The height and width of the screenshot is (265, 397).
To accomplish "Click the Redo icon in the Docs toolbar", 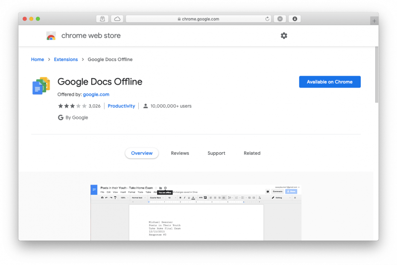I will (x=111, y=197).
